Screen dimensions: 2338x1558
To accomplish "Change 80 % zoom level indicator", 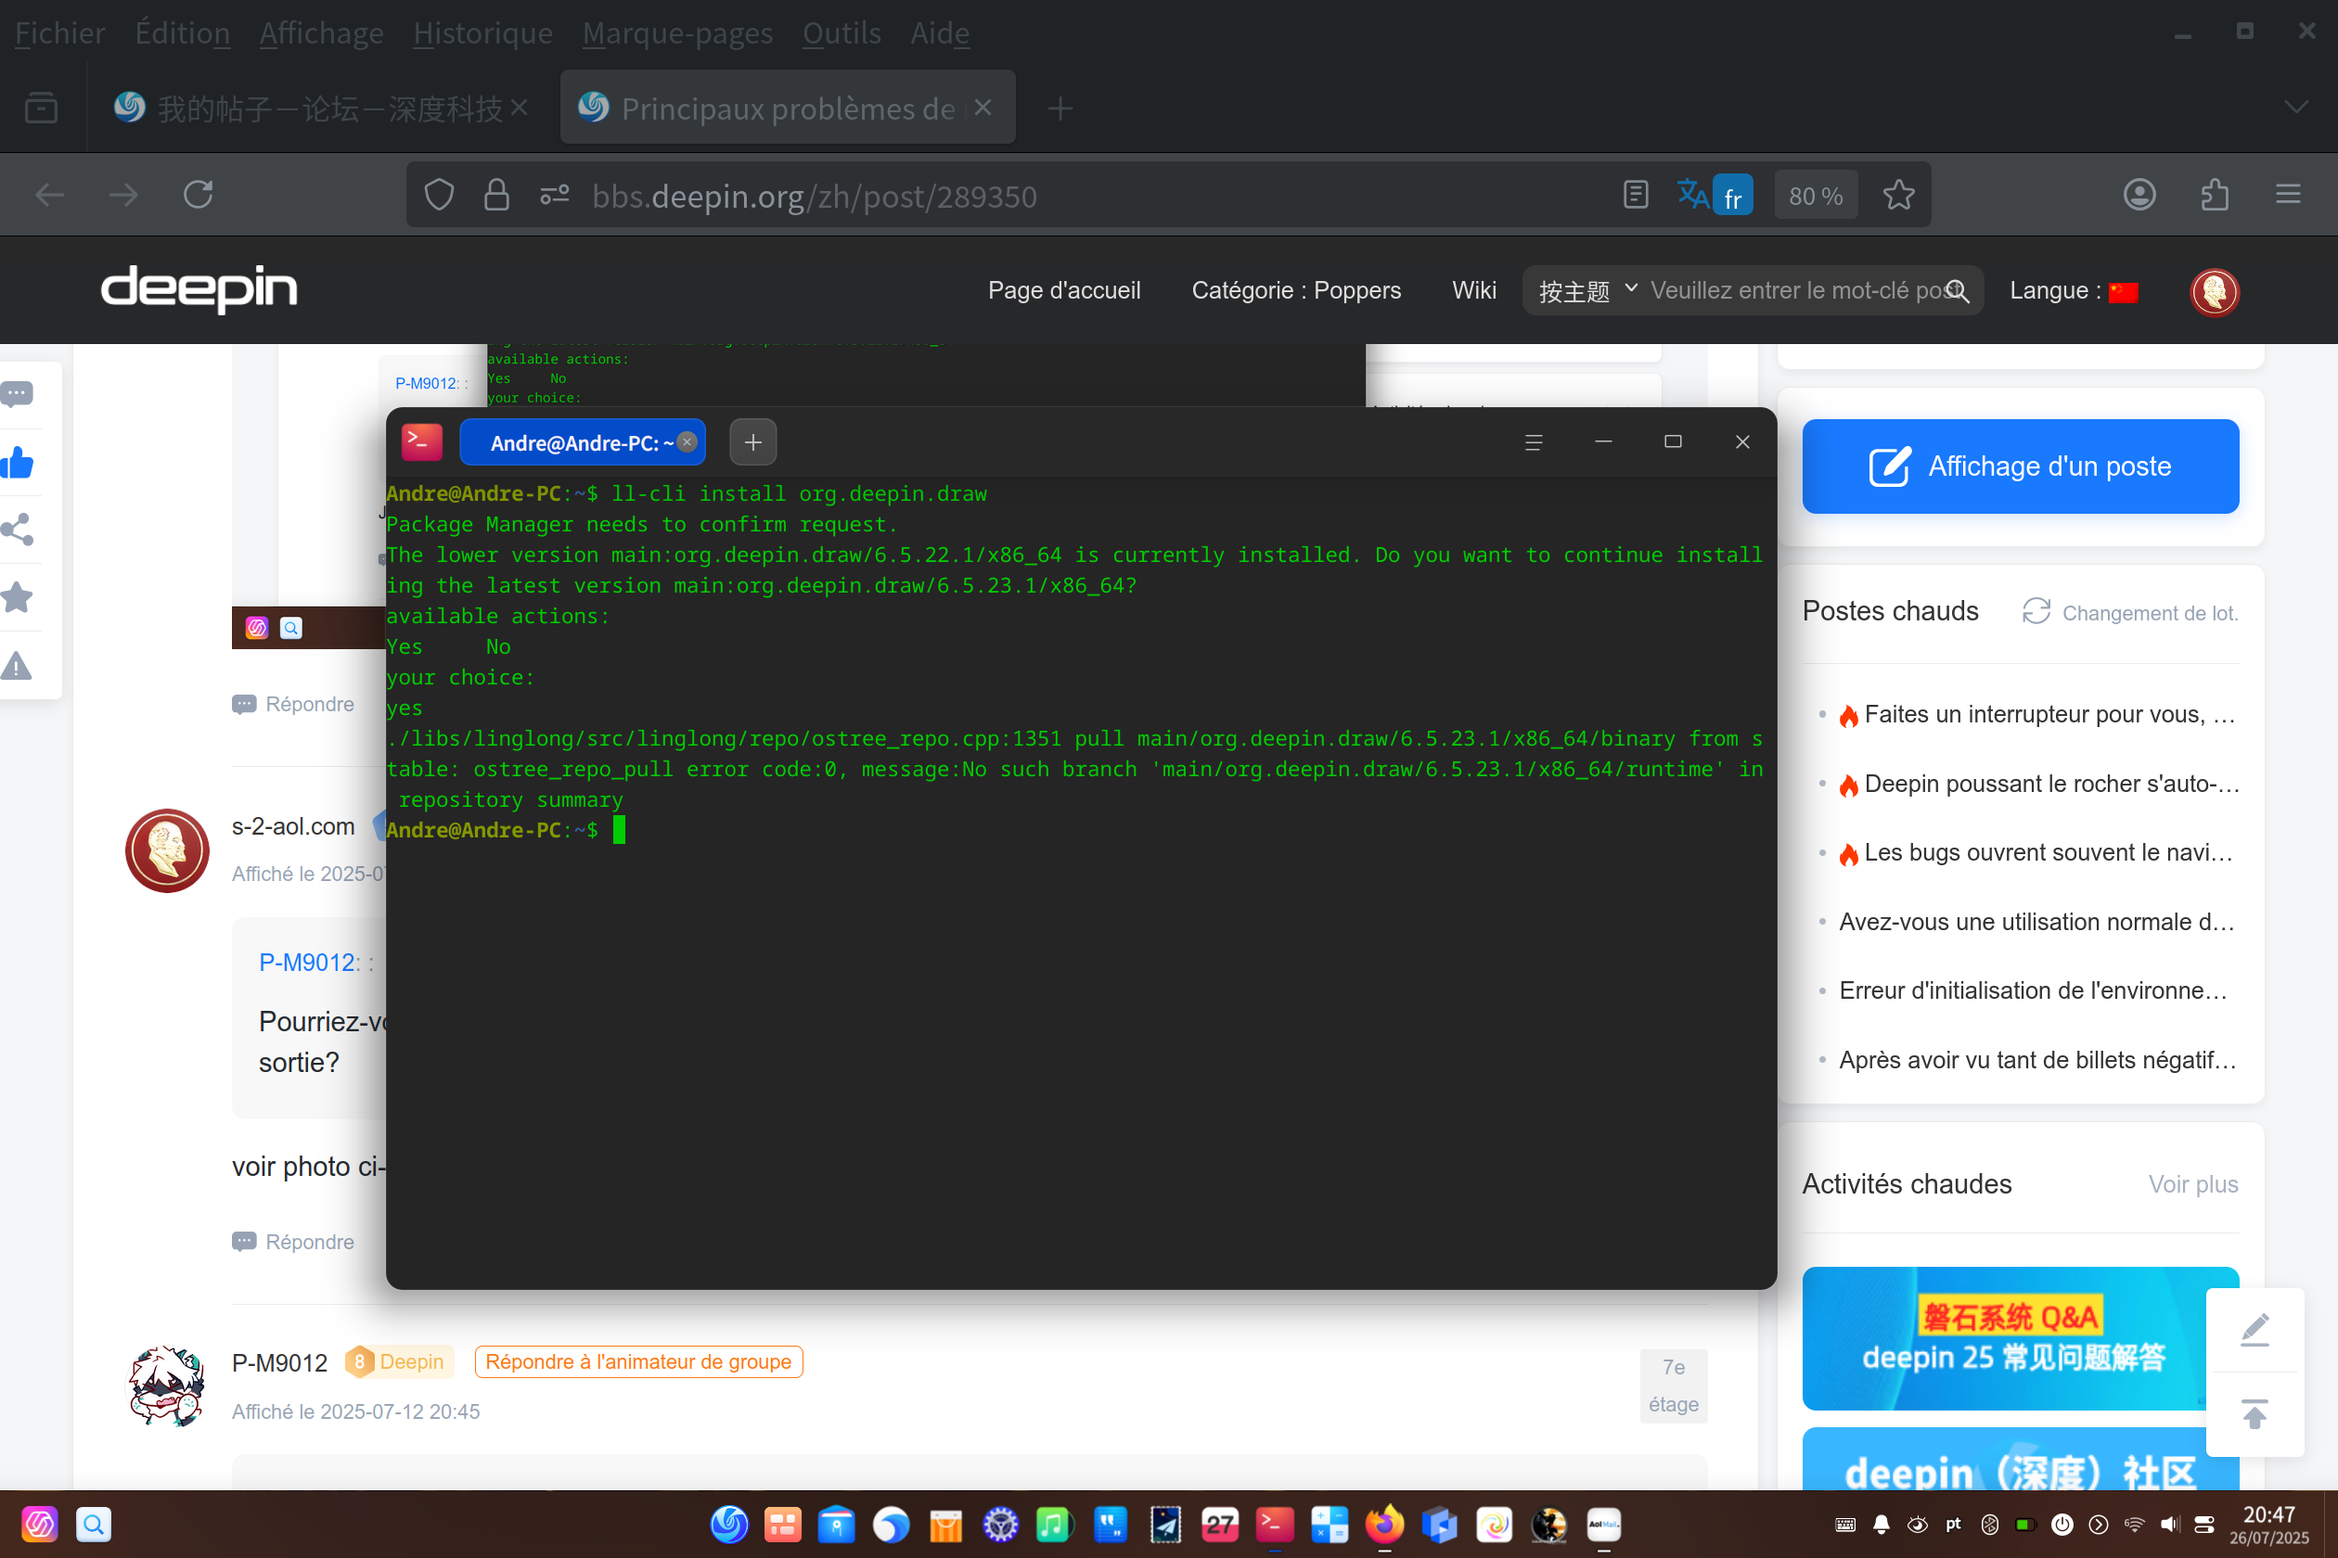I will [x=1815, y=196].
